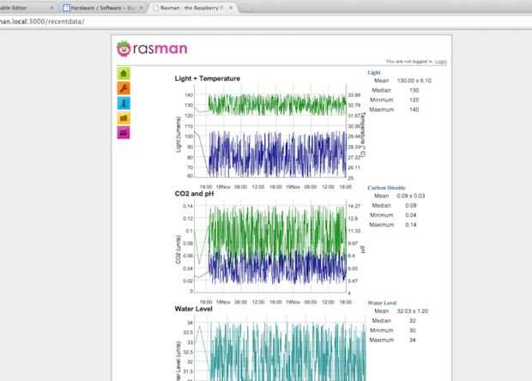Select the Carbon Dioxide Minimum value 0.04
The image size is (532, 381).
pos(410,215)
